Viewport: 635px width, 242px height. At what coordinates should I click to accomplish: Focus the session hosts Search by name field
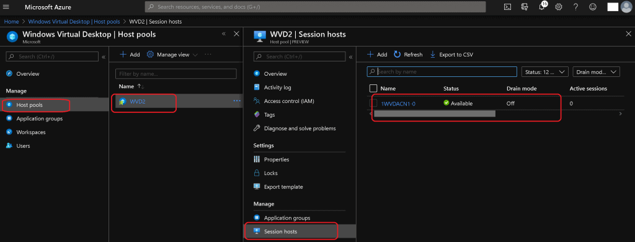point(442,72)
